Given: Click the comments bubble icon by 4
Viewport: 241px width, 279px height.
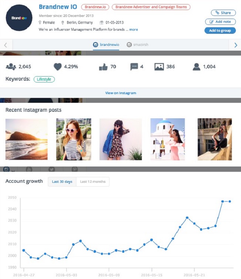Looking at the screenshot, I should 134,67.
